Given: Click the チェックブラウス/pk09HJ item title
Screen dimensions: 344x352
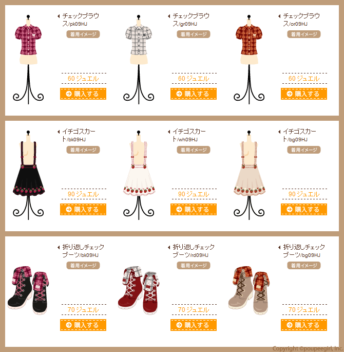Looking at the screenshot, I should coord(81,20).
